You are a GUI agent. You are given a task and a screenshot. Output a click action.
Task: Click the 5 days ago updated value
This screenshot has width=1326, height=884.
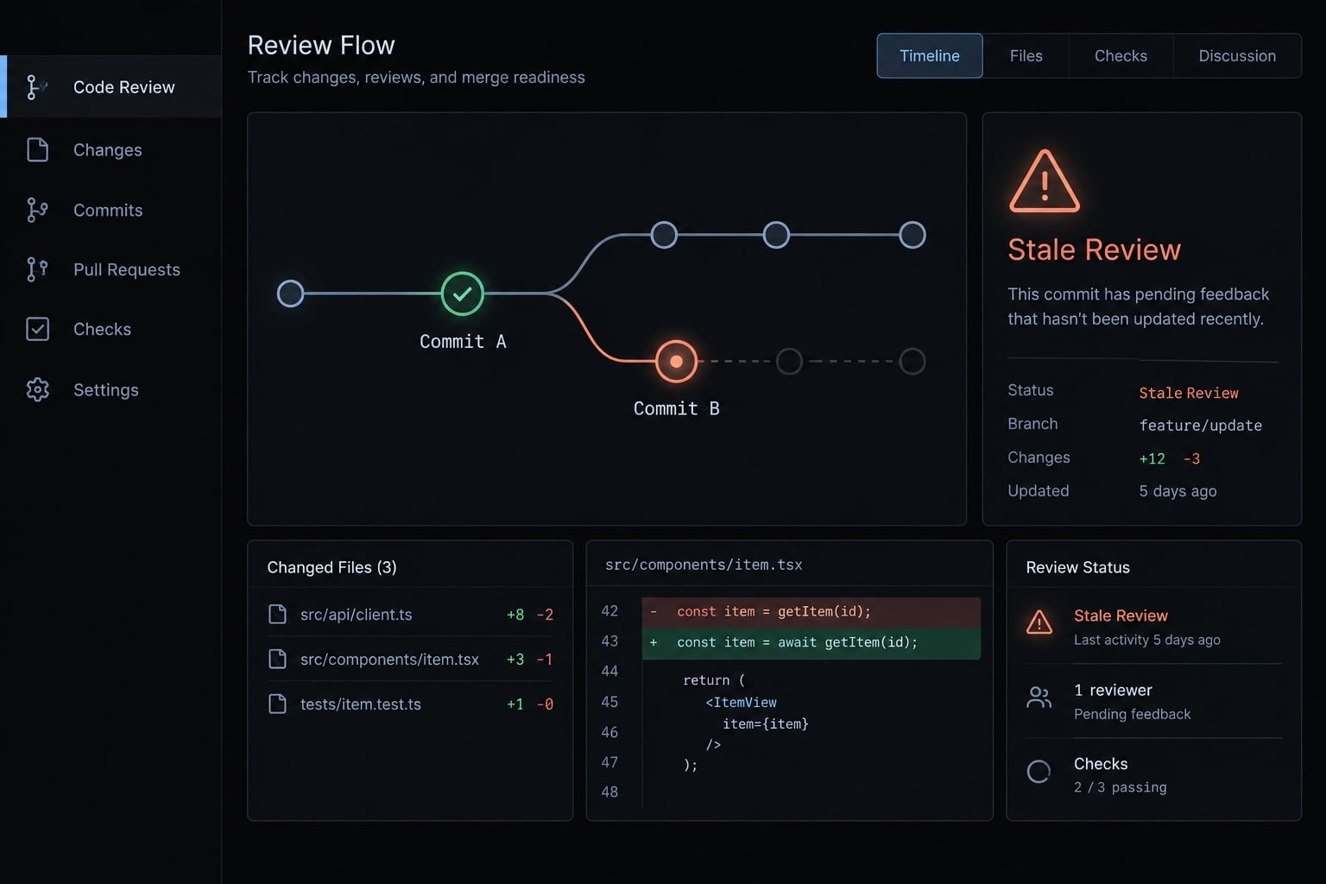[1178, 491]
